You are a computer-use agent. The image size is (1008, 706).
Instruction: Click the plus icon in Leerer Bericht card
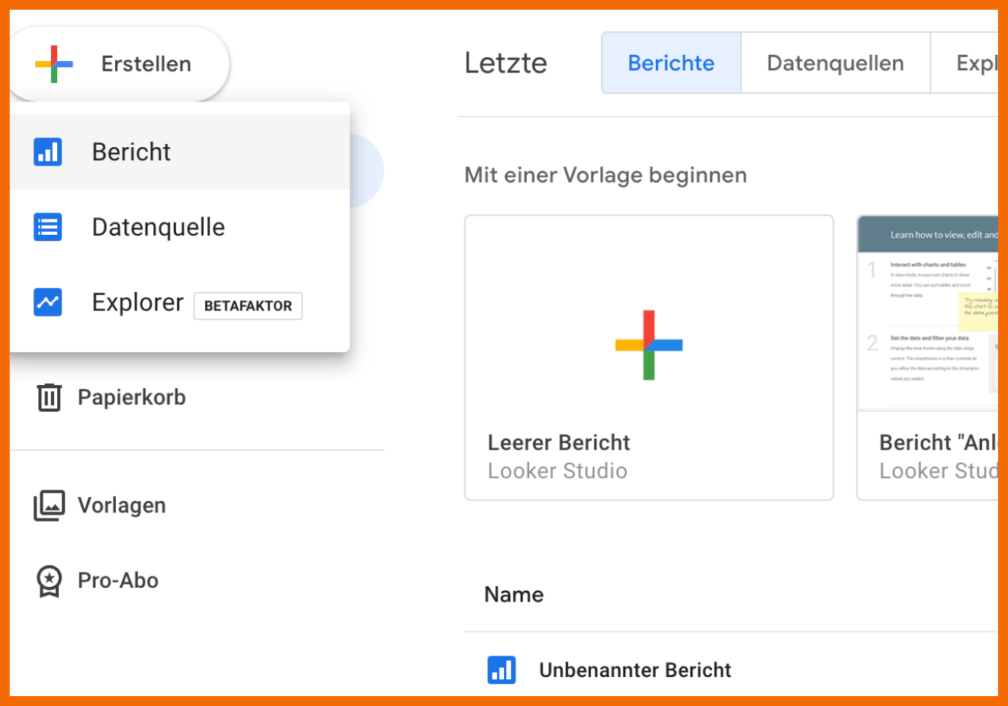point(649,345)
